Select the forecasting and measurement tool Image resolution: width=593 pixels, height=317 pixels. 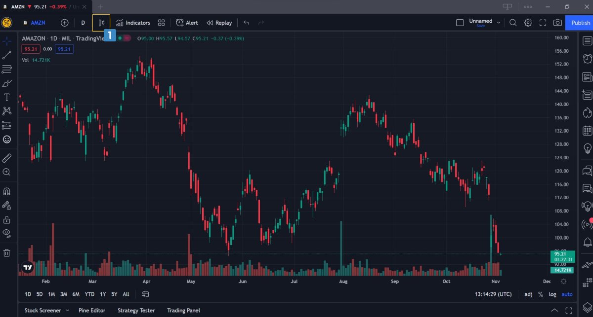pyautogui.click(x=7, y=125)
